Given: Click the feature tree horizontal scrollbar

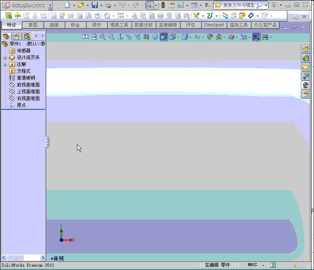Looking at the screenshot, I should point(15,258).
